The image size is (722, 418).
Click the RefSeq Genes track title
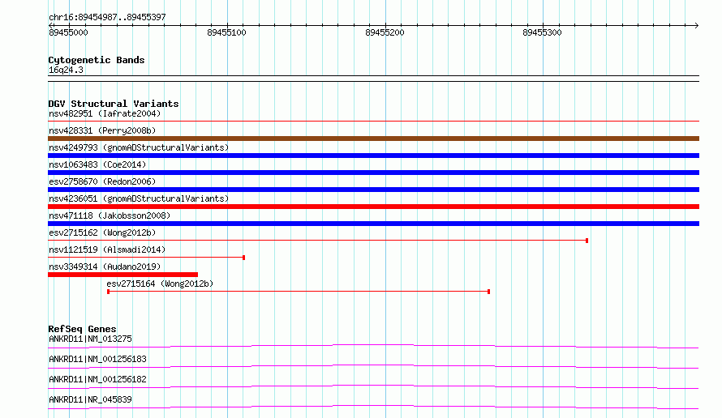tap(82, 329)
